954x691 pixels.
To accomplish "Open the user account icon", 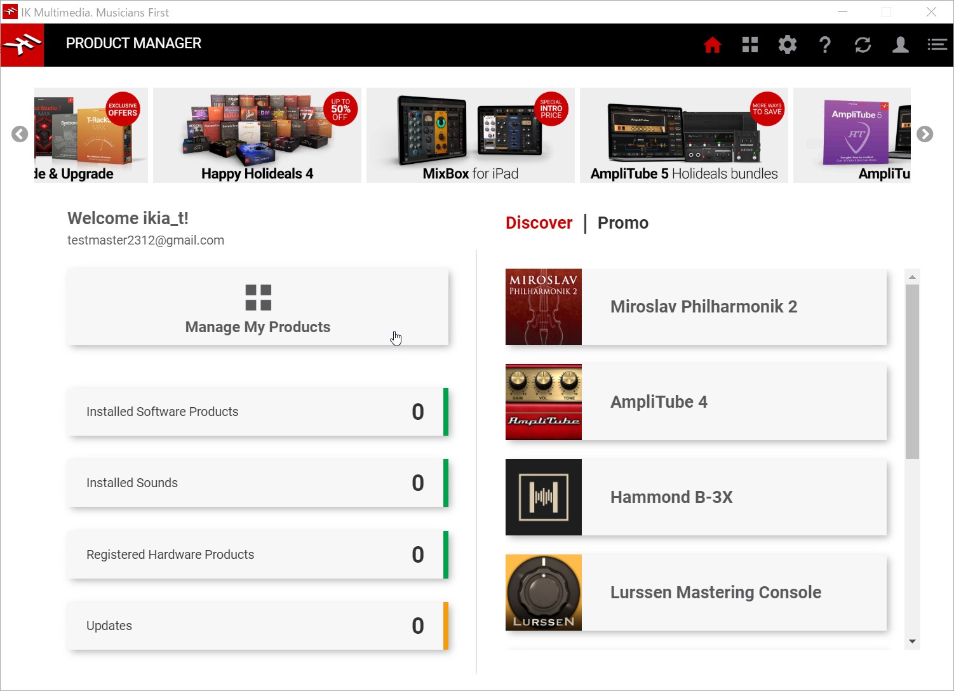I will [x=900, y=44].
